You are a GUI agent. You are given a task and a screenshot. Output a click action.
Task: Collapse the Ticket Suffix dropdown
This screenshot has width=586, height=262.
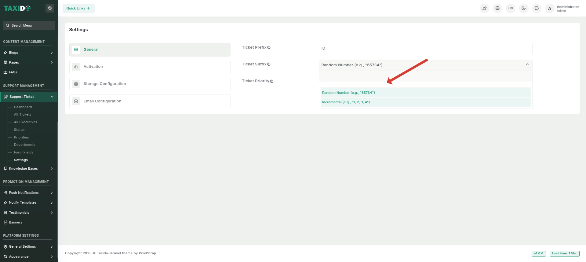click(x=527, y=65)
